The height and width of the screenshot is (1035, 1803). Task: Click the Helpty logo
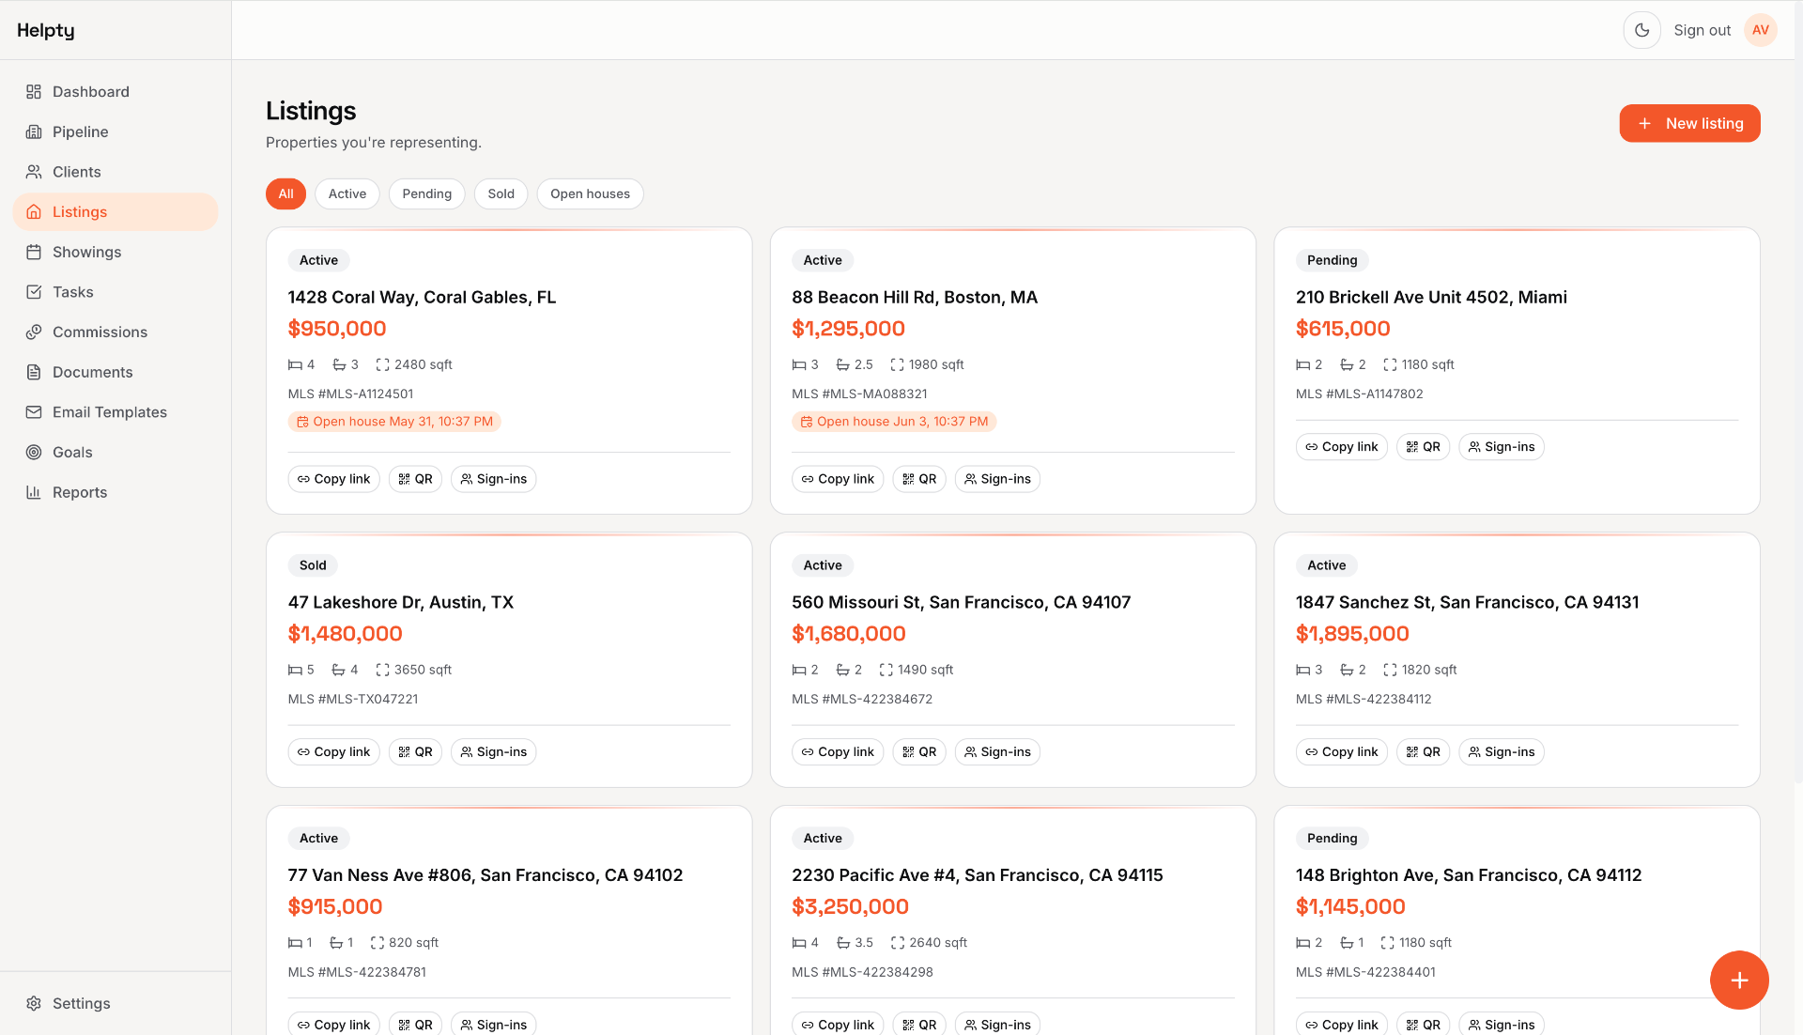coord(46,30)
